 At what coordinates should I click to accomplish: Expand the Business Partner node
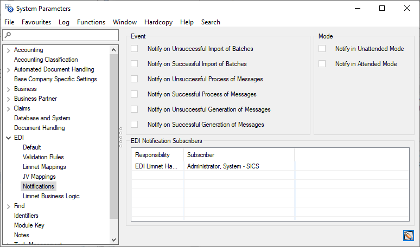click(8, 99)
